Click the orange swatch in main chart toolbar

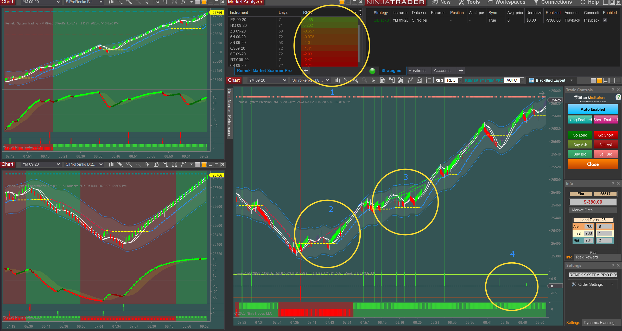coord(599,80)
